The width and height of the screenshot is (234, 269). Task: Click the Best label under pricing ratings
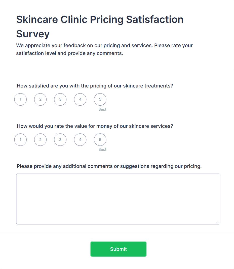coord(102,109)
